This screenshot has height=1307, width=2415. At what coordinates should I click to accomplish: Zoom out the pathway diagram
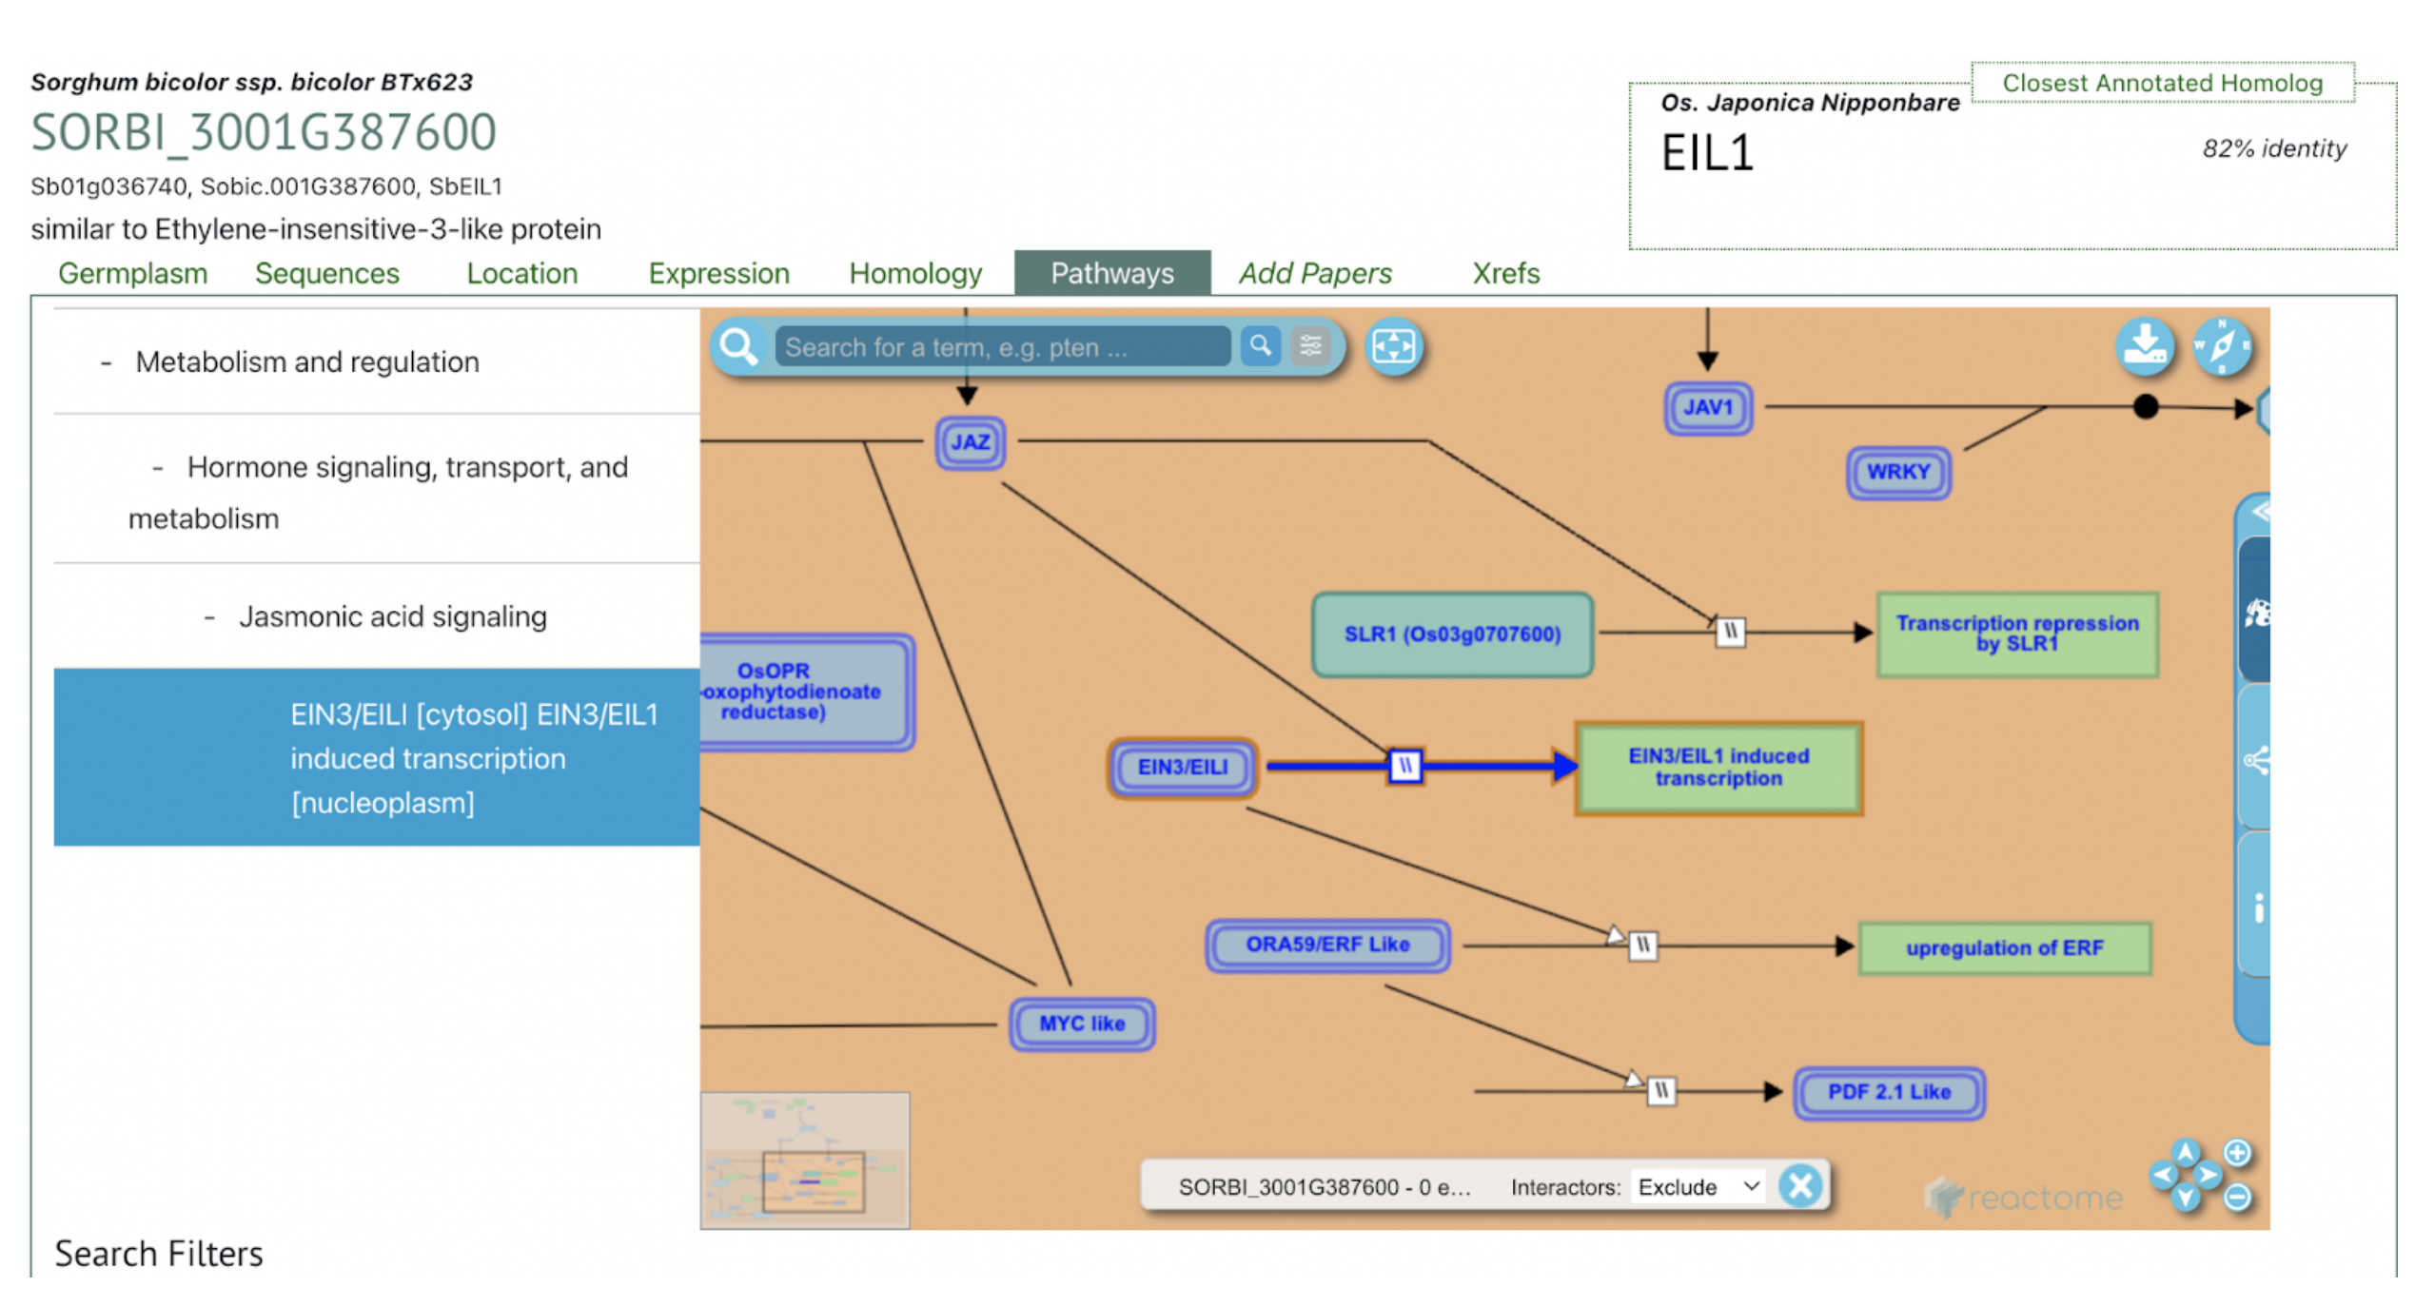2237,1197
